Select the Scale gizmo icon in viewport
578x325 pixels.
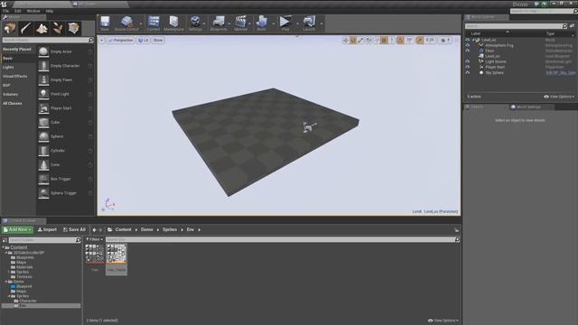[x=361, y=40]
